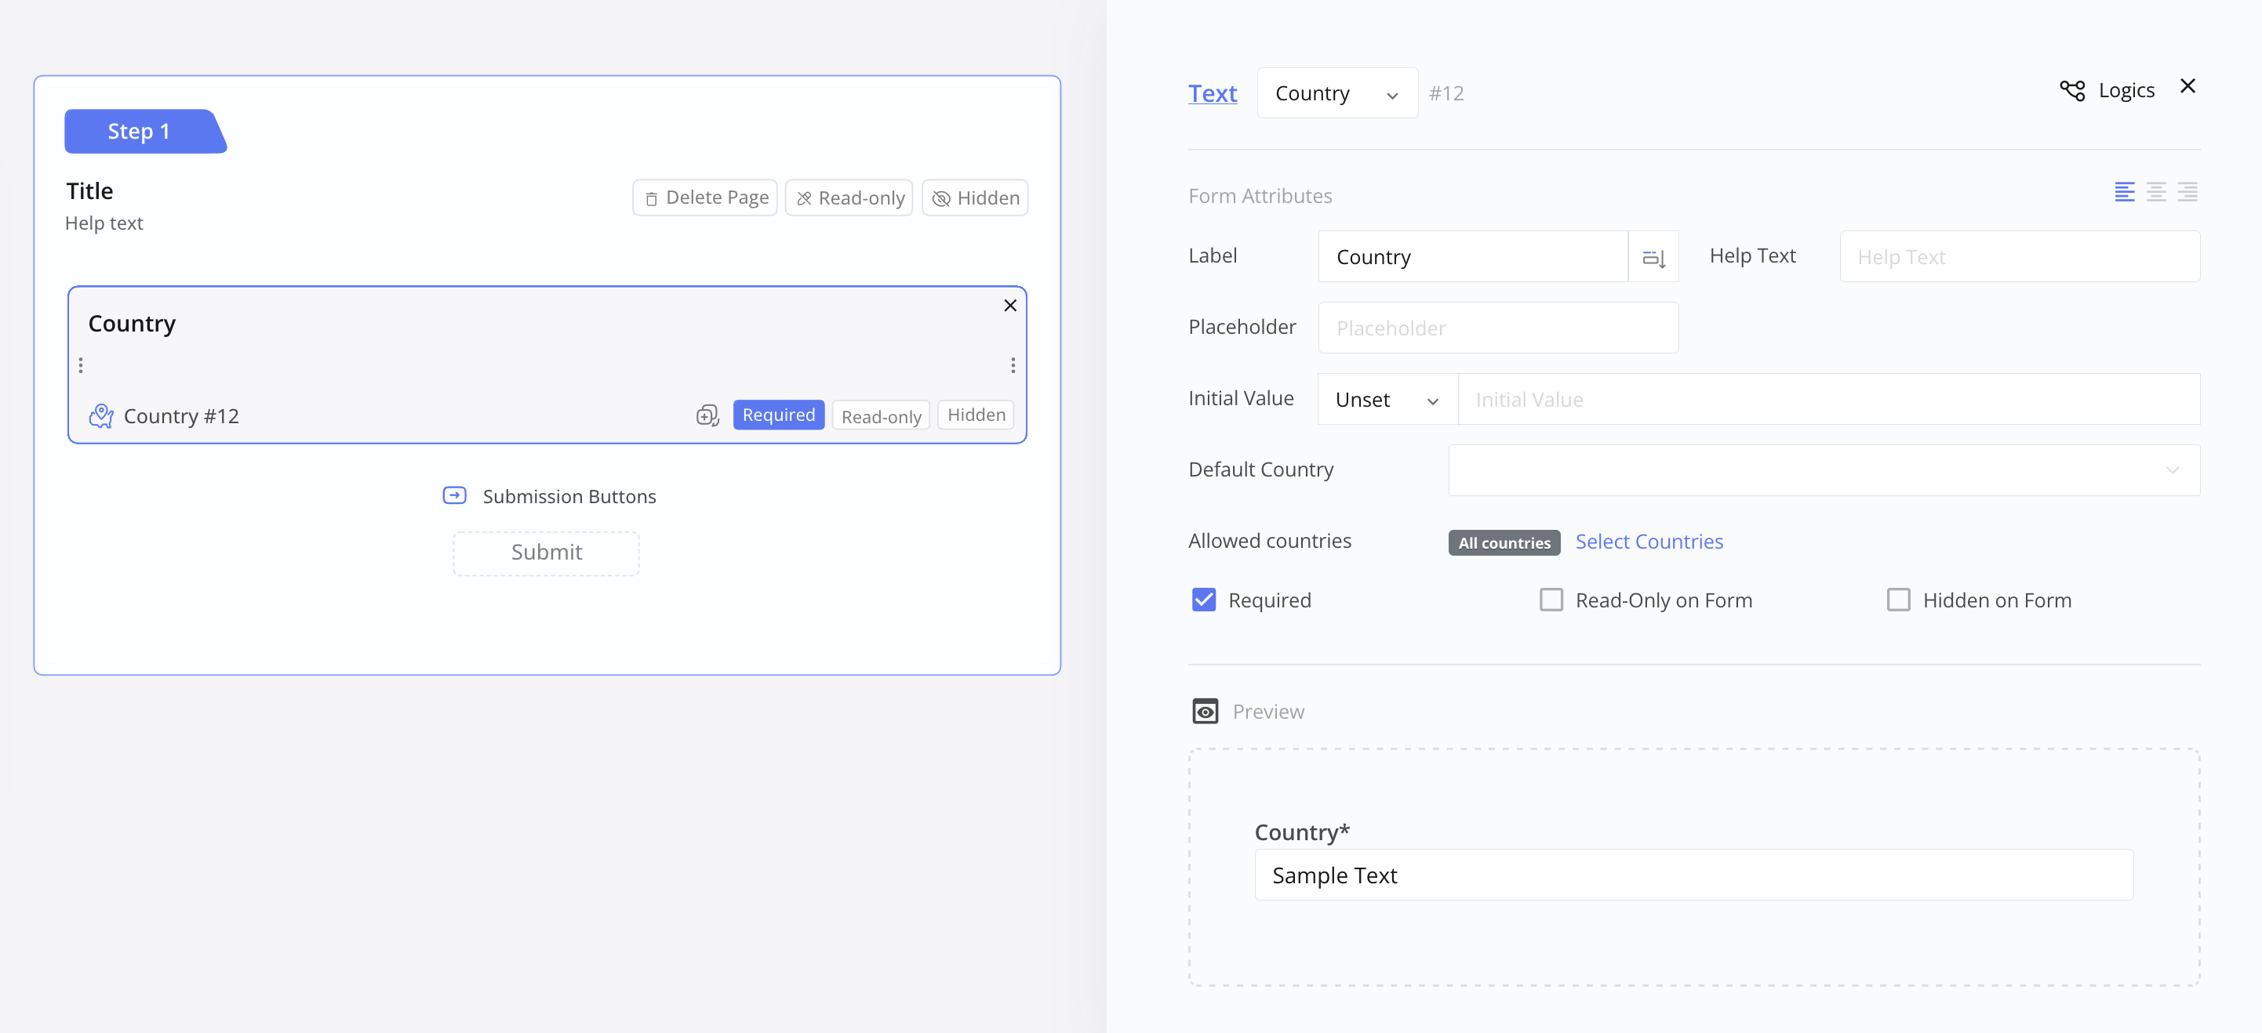Image resolution: width=2262 pixels, height=1033 pixels.
Task: Click duplicate field icon on Country card
Action: (707, 415)
